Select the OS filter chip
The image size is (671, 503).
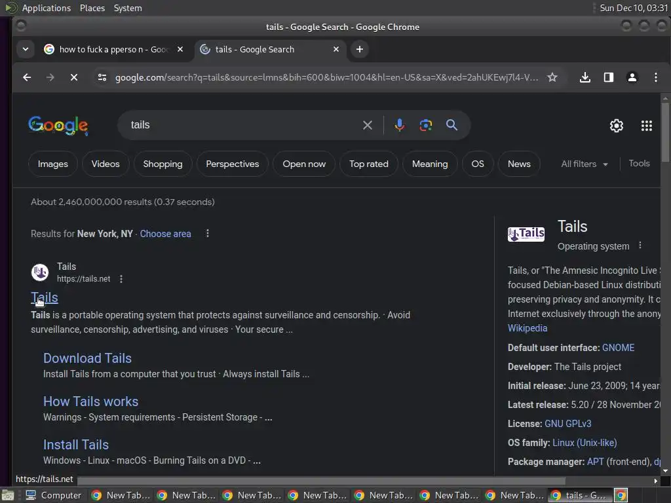point(478,164)
